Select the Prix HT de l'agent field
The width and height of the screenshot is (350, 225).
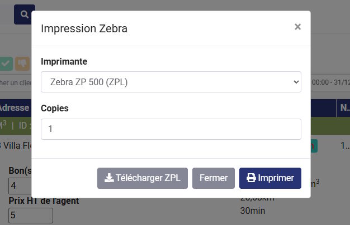point(30,215)
